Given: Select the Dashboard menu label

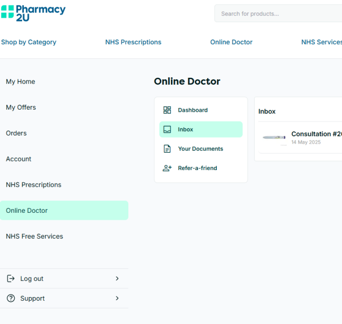Looking at the screenshot, I should coord(193,110).
